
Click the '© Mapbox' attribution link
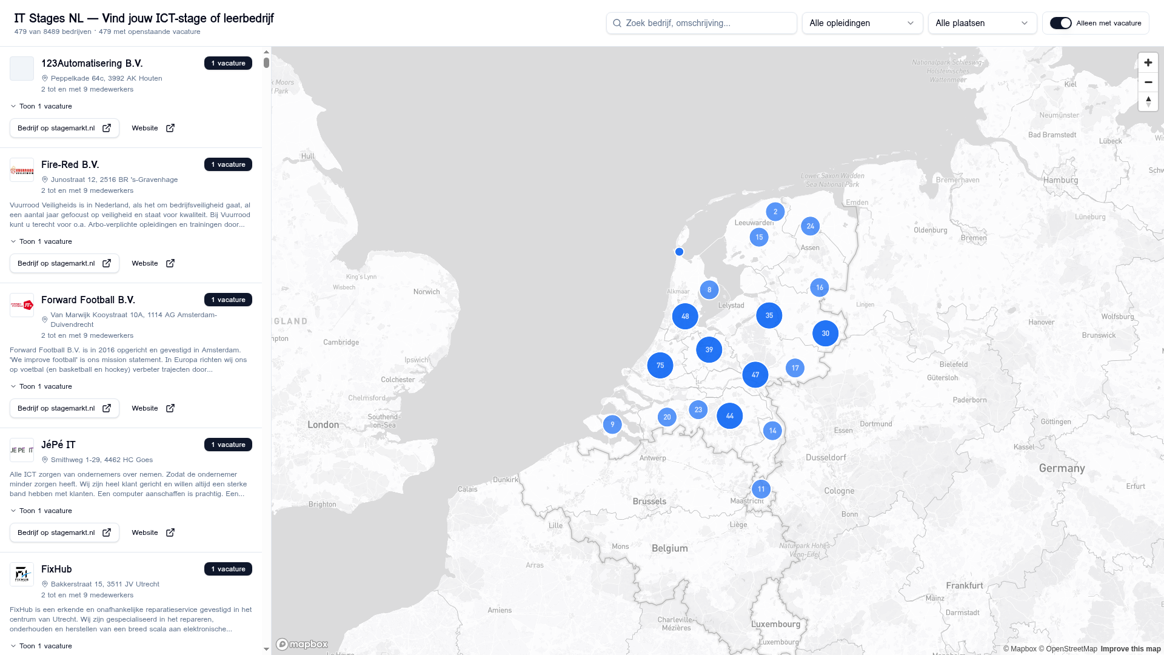click(x=1020, y=649)
